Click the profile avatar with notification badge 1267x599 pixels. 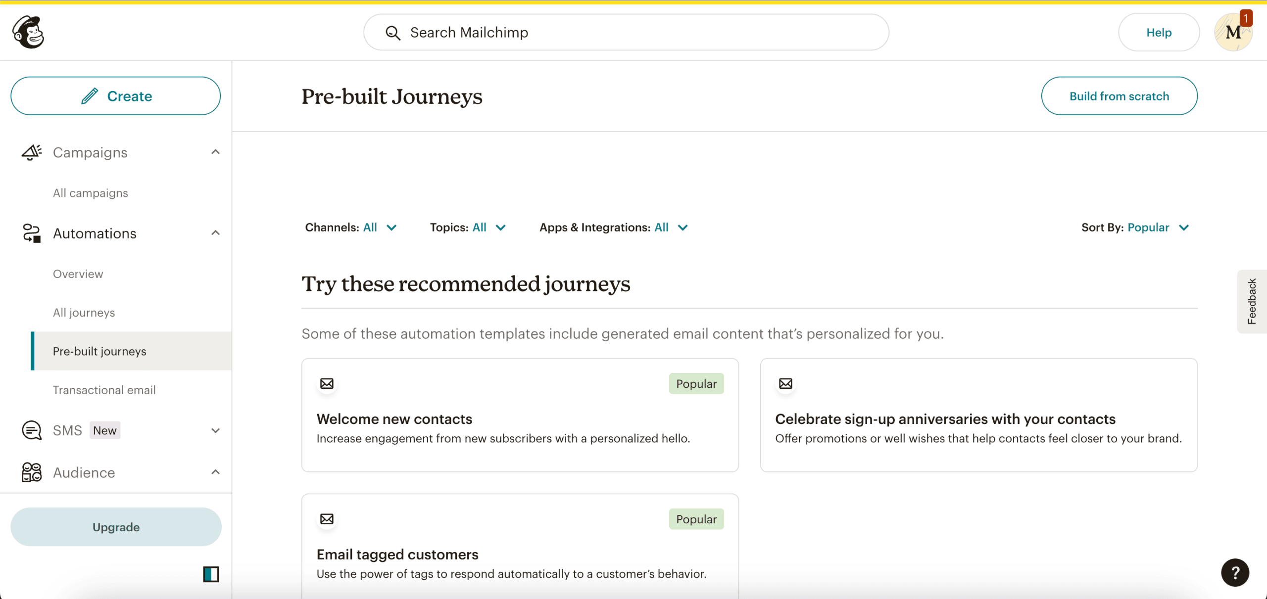pyautogui.click(x=1233, y=32)
